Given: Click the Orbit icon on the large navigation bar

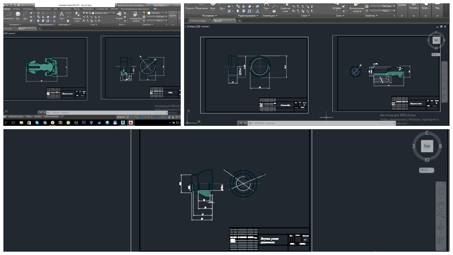Looking at the screenshot, I should coord(441,227).
